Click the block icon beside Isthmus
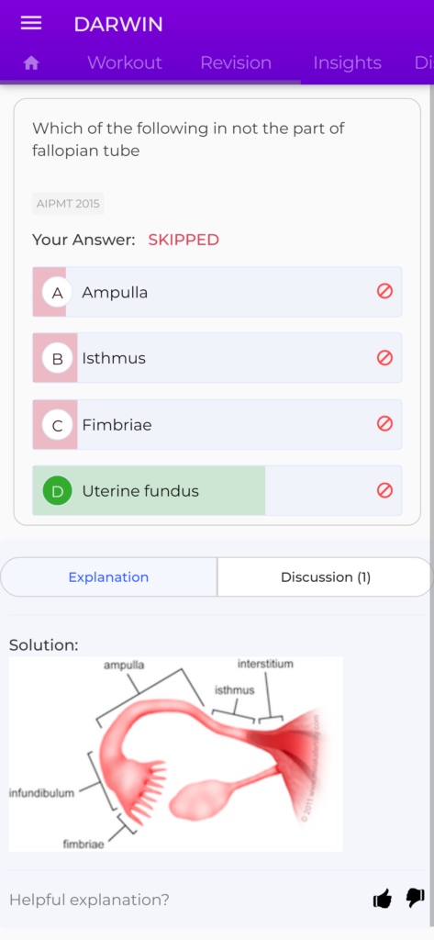Viewport: 434px width, 940px height. coord(384,358)
